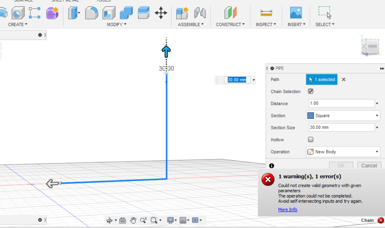Click the info icon in Pipe dialog
This screenshot has height=228, width=385.
pos(272,166)
